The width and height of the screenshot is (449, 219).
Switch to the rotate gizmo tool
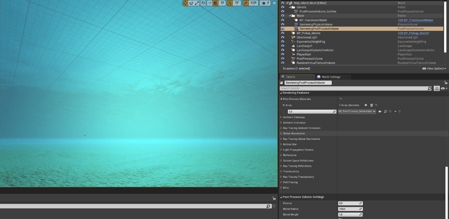coord(191,3)
